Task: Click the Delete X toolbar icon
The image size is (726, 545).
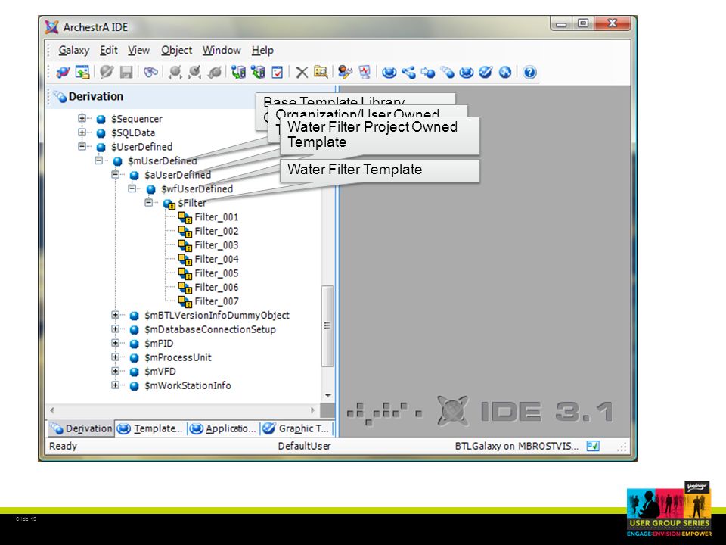Action: [x=302, y=73]
